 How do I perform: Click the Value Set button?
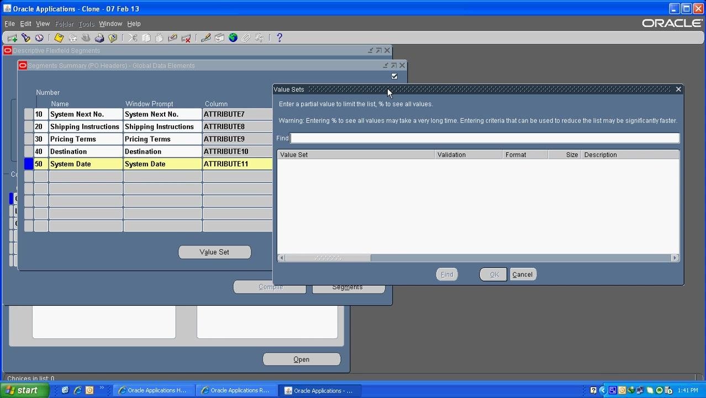214,252
